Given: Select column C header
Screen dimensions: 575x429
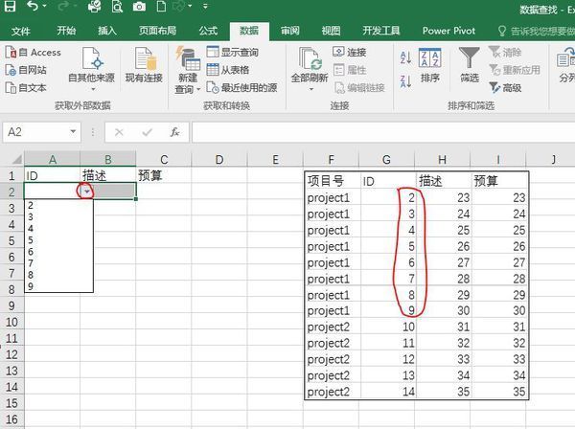Looking at the screenshot, I should [164, 159].
